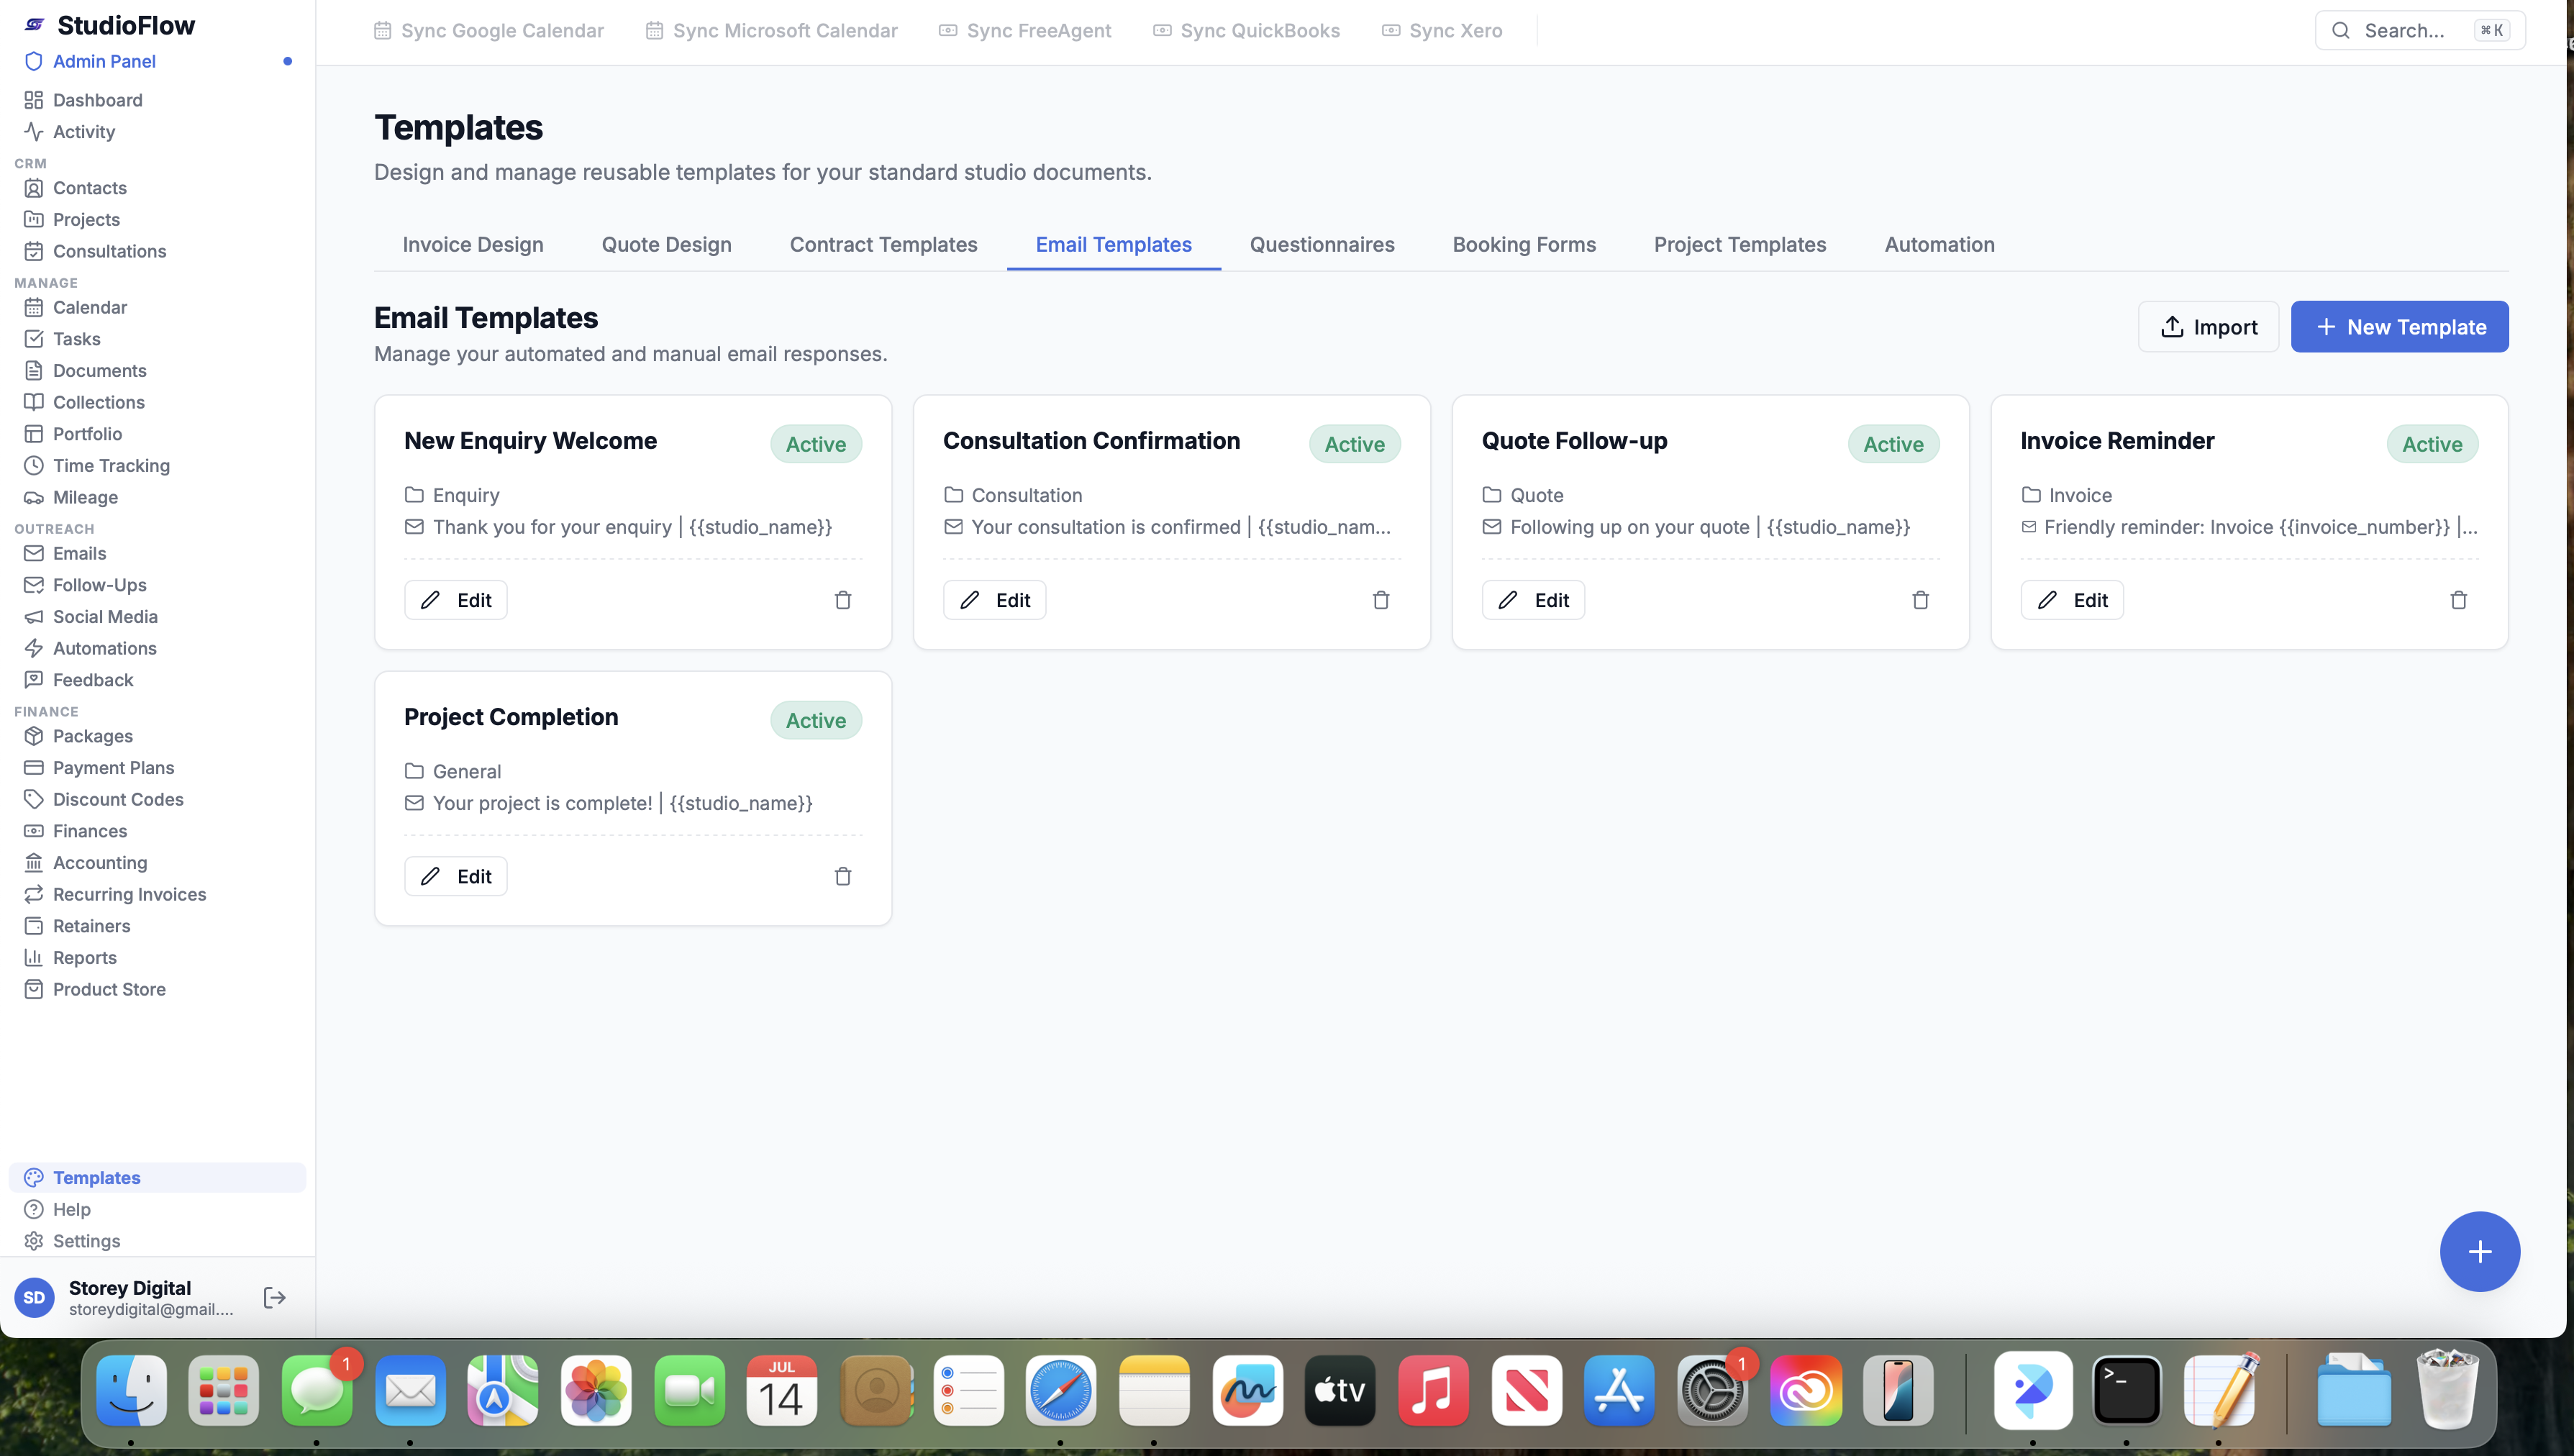Click Sync FreeAgent
This screenshot has width=2574, height=1456.
(x=1024, y=31)
